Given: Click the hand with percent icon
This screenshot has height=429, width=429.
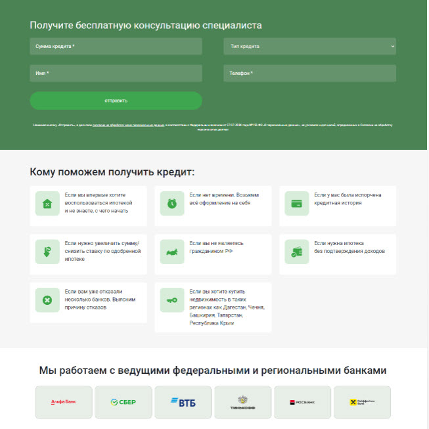Looking at the screenshot, I should click(47, 252).
